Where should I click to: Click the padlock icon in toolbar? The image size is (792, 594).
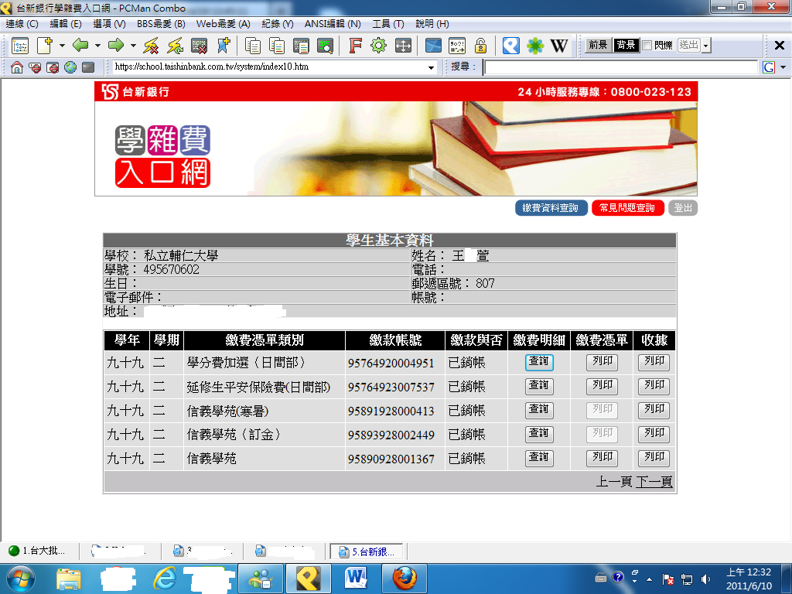tap(480, 46)
